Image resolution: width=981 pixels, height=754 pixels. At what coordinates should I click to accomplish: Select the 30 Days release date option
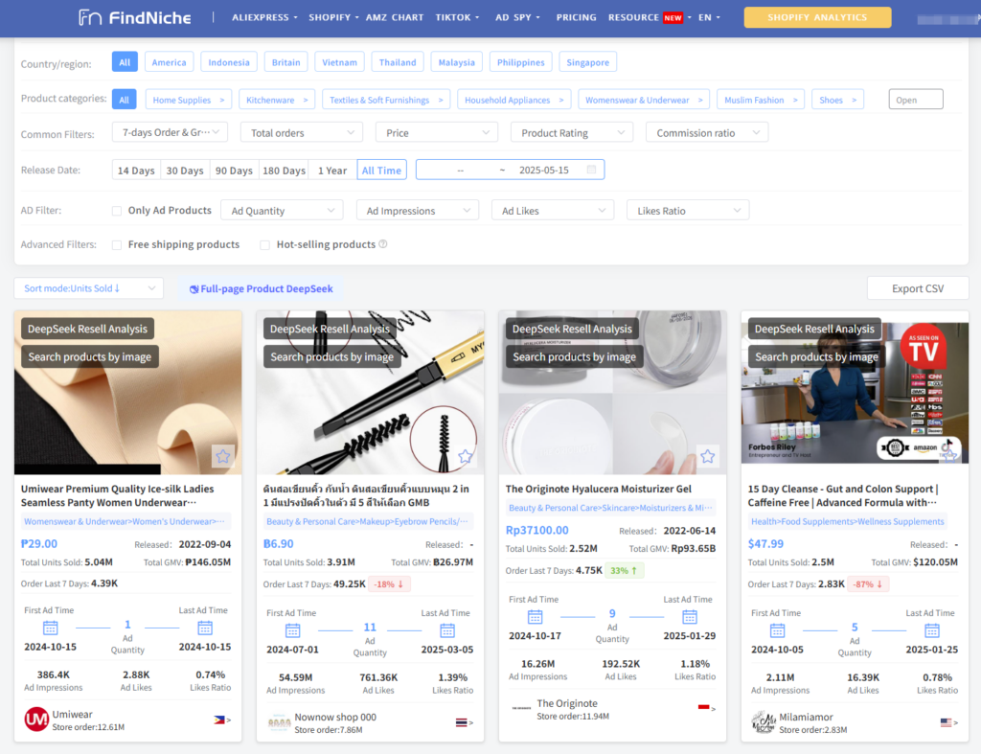coord(185,171)
